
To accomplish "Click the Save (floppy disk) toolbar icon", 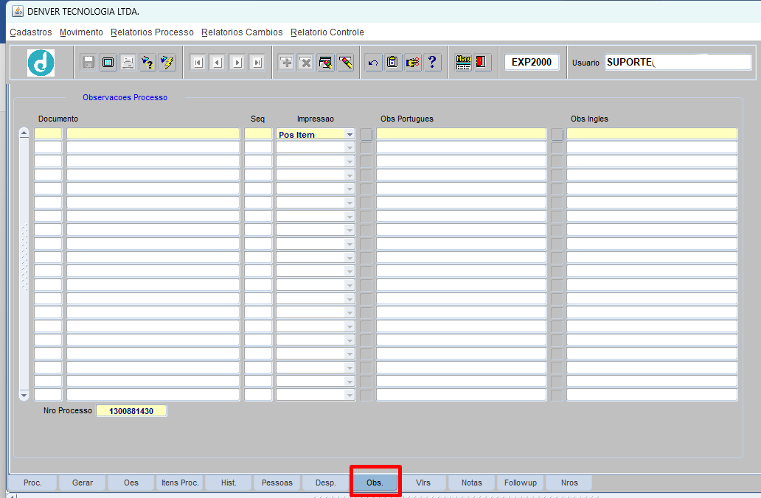I will coord(88,63).
